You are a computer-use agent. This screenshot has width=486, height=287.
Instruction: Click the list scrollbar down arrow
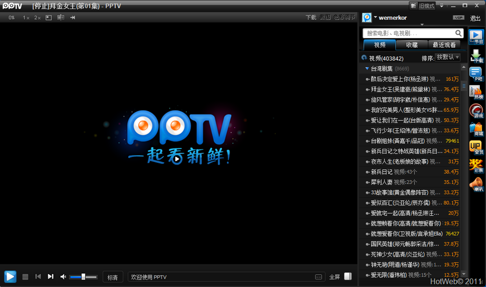click(x=464, y=274)
